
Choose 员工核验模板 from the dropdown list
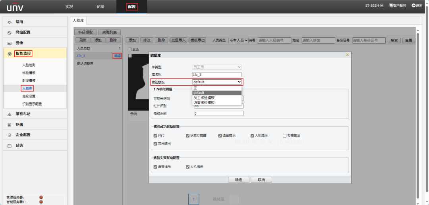pos(217,98)
